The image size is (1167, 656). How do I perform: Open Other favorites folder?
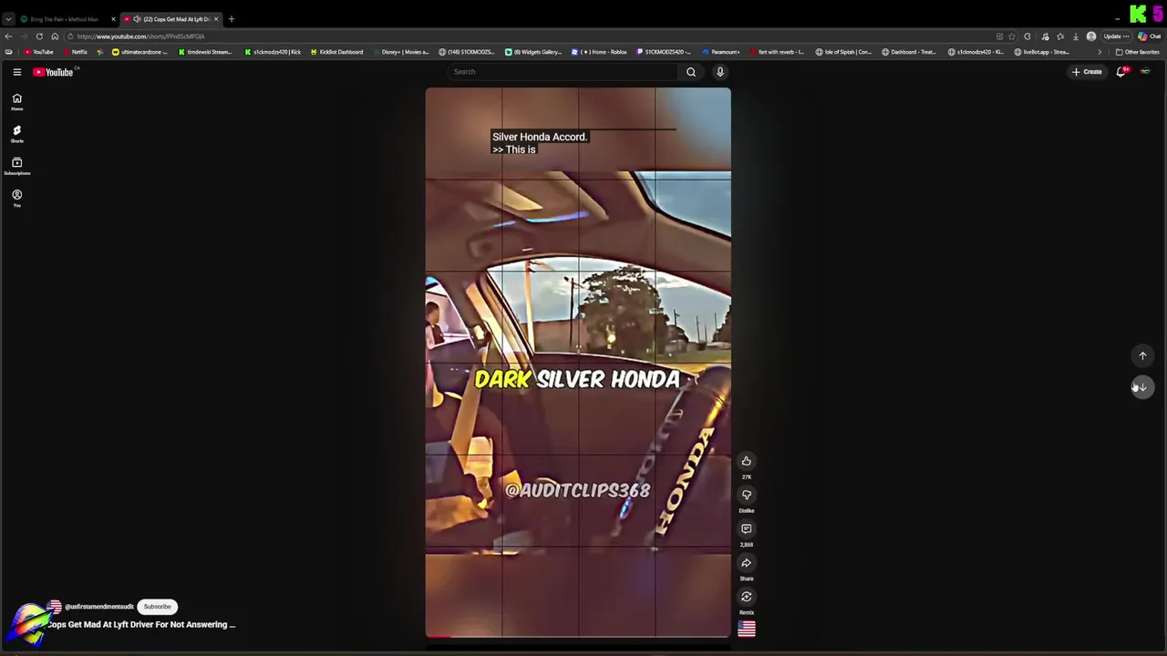(x=1137, y=52)
